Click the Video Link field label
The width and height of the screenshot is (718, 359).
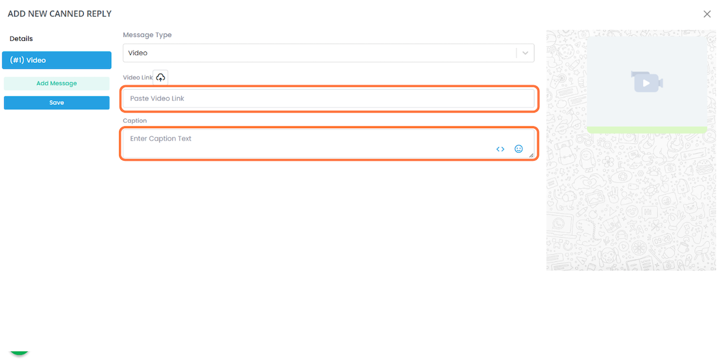[x=138, y=78]
